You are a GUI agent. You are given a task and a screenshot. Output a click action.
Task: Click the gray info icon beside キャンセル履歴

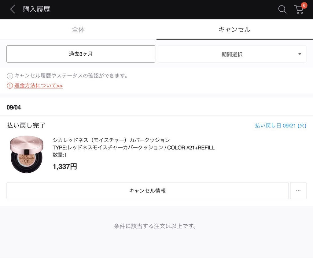pos(10,76)
